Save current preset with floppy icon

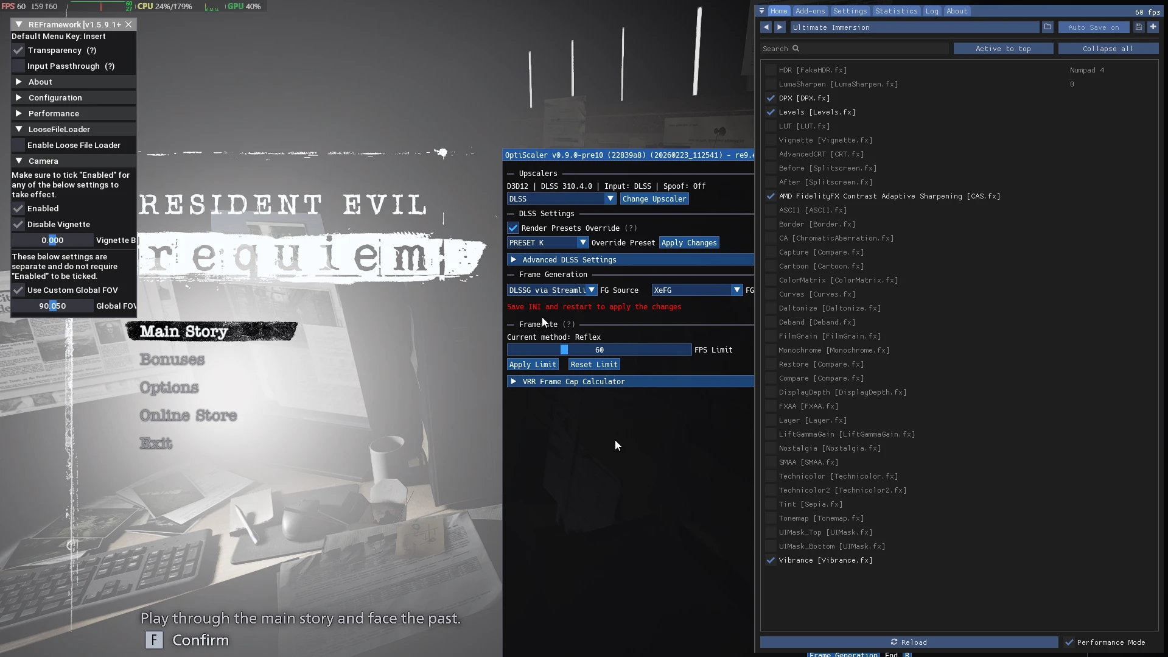coord(1139,27)
